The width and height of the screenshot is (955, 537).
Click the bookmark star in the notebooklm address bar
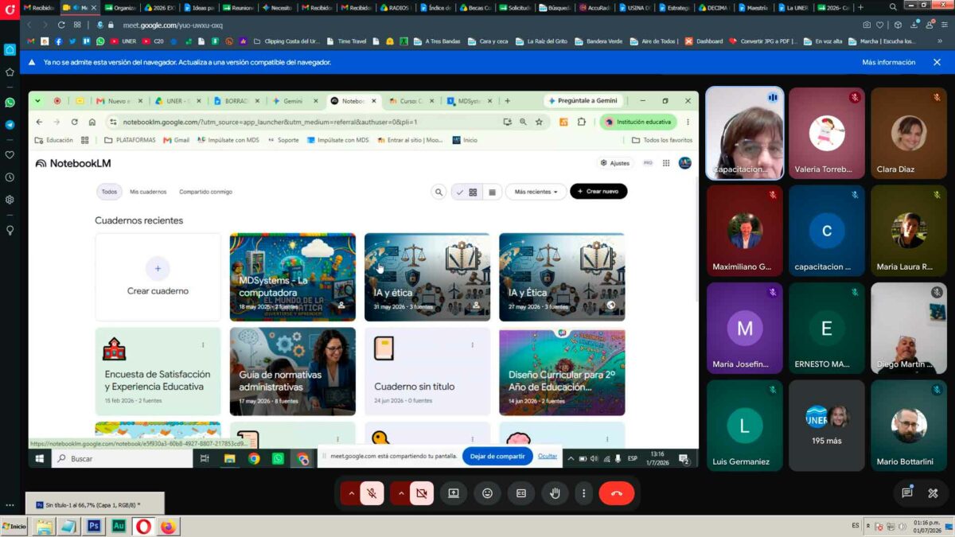click(539, 122)
